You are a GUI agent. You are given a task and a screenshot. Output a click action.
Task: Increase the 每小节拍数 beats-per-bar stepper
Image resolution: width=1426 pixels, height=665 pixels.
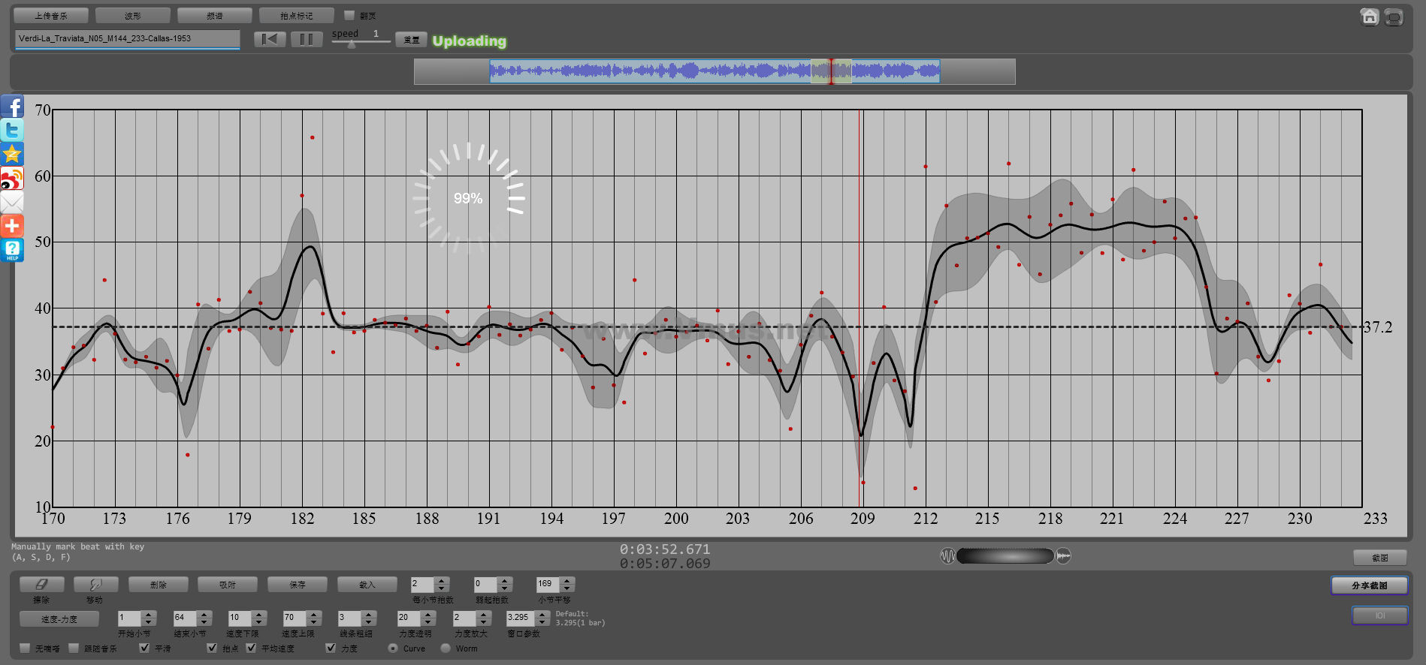[442, 580]
